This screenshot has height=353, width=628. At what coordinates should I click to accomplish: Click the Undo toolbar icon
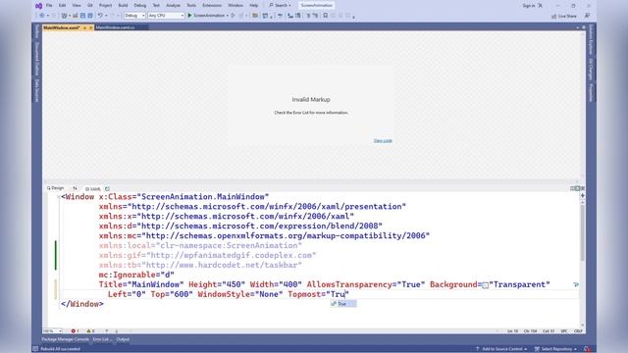[100, 16]
